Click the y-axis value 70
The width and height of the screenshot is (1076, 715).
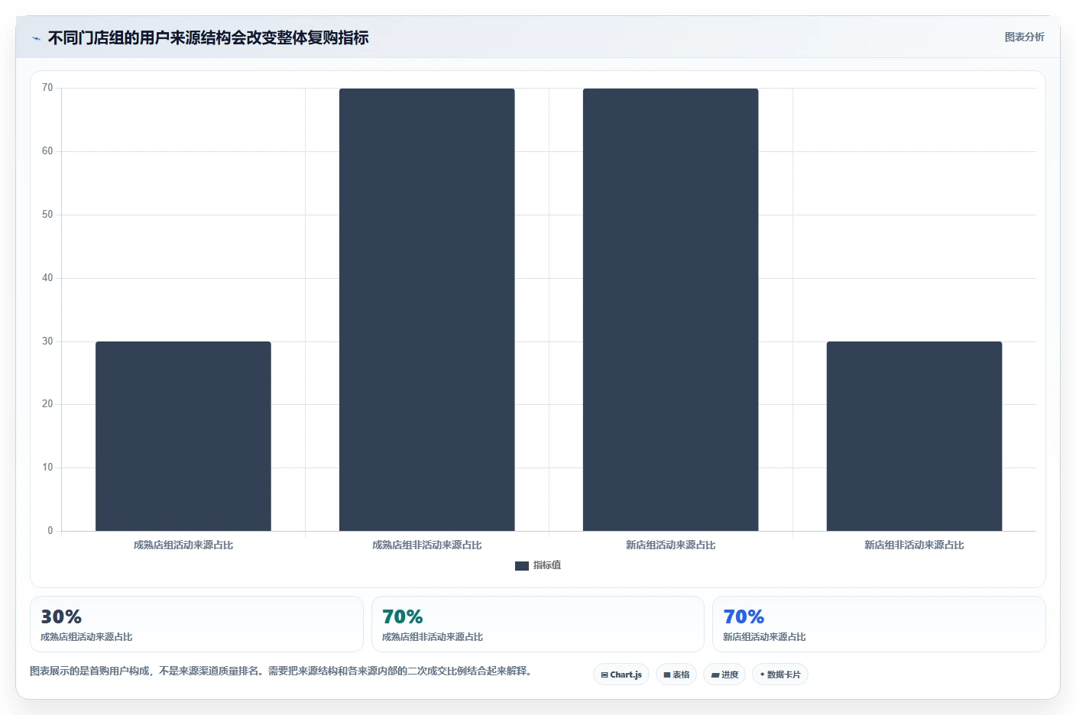(47, 88)
